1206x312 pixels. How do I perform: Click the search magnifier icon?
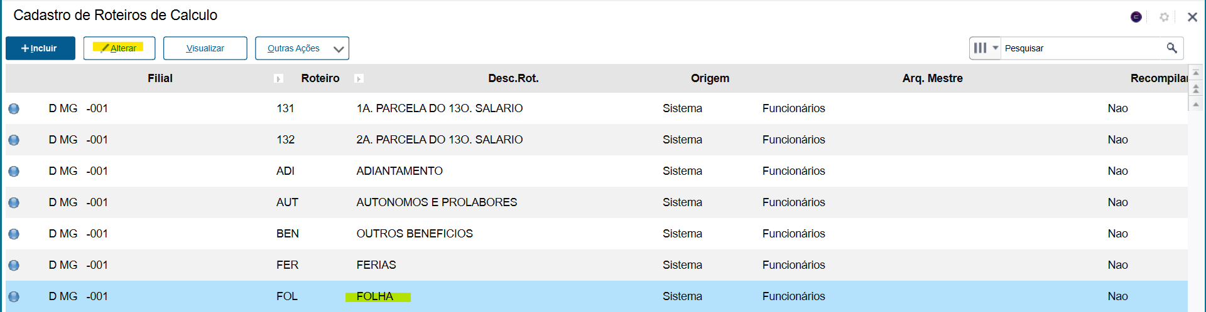click(1171, 48)
